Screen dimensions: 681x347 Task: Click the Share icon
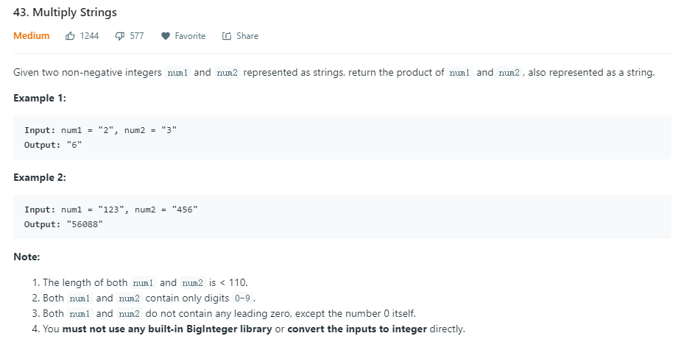coord(226,36)
